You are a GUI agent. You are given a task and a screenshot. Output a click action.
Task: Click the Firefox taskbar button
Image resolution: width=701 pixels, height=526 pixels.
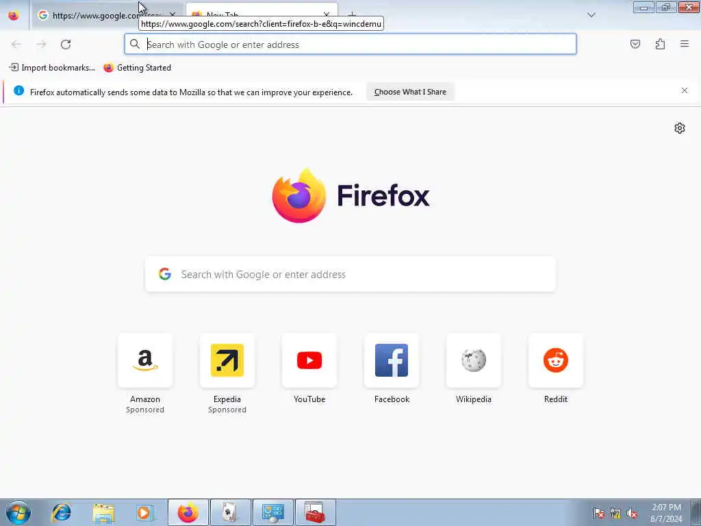pos(188,512)
